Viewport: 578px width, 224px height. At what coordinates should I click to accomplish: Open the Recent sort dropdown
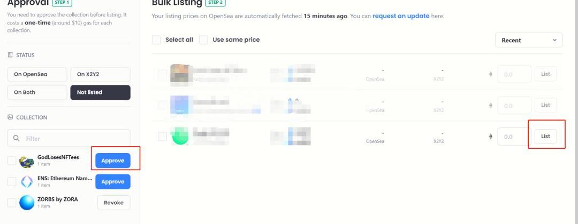[x=529, y=40]
